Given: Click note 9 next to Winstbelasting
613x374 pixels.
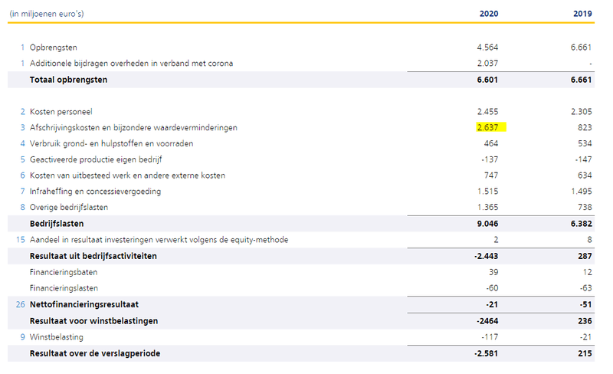Looking at the screenshot, I should point(23,336).
